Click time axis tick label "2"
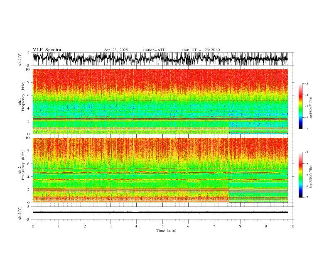Viewport: 329px width, 254px height. pos(85,226)
